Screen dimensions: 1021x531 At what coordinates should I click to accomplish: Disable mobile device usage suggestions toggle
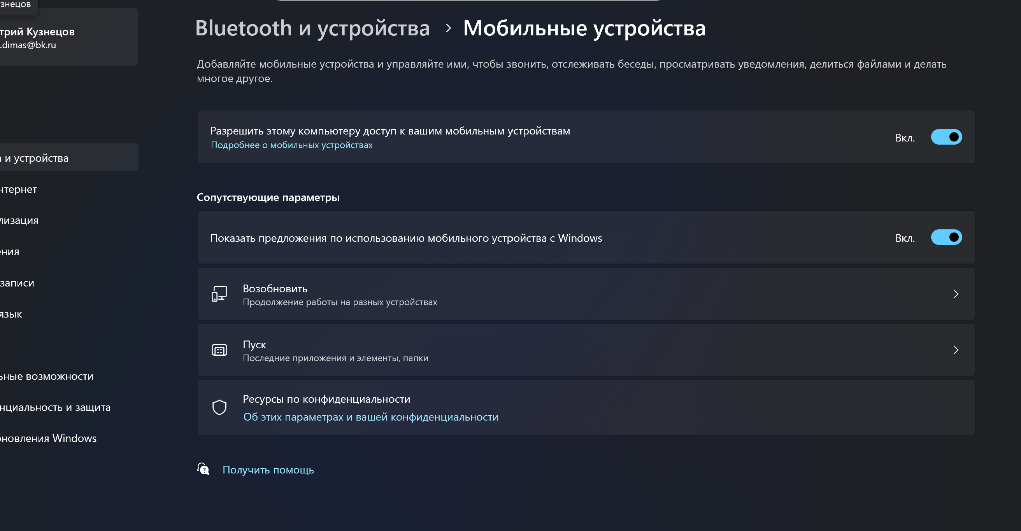tap(946, 237)
